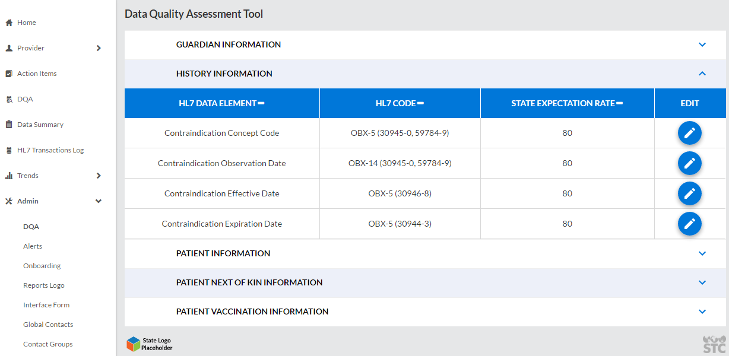Expand the Patient Information section
Viewport: 729px width, 356px height.
pyautogui.click(x=702, y=253)
